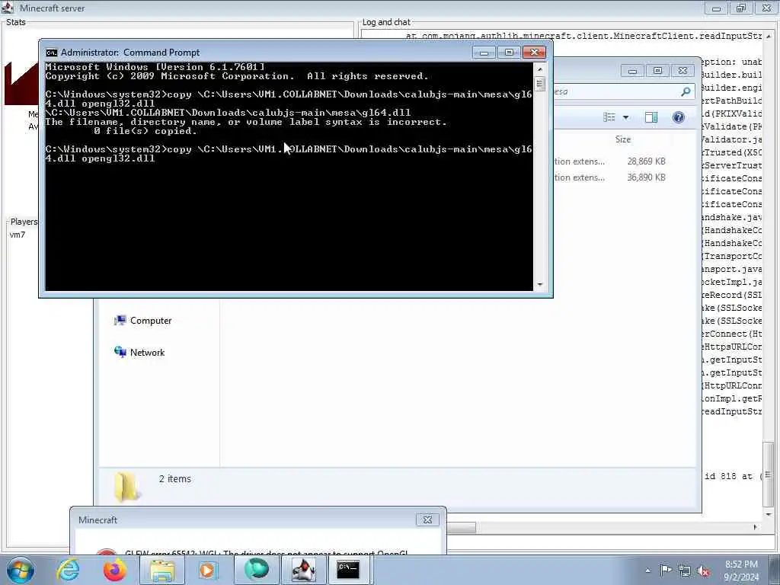The height and width of the screenshot is (585, 780).
Task: Click the Explorer search magnifier icon
Action: tap(686, 91)
